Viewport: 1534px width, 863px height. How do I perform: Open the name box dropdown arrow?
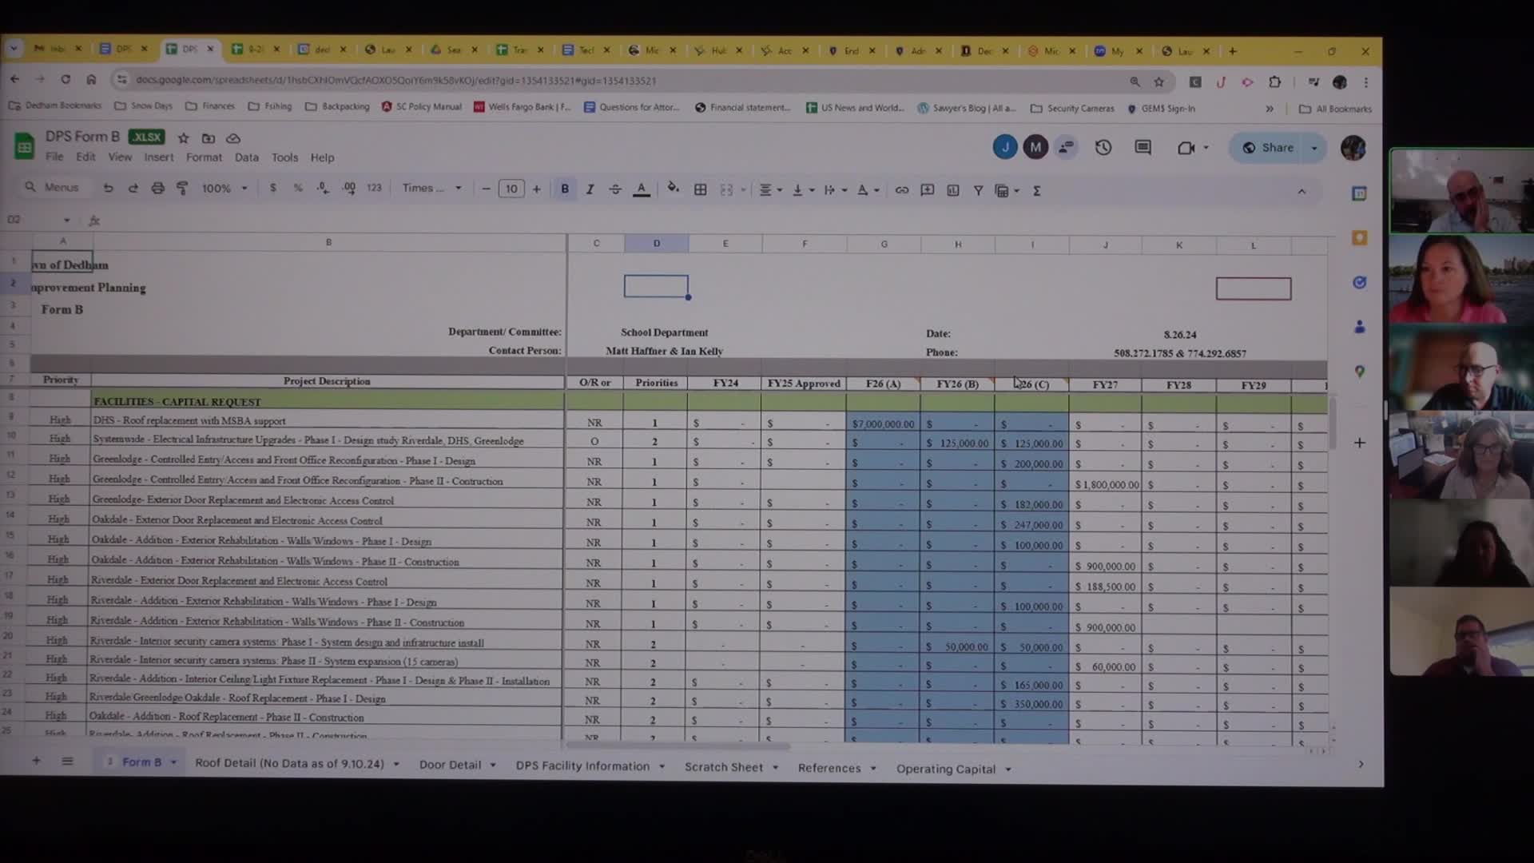[x=67, y=220]
